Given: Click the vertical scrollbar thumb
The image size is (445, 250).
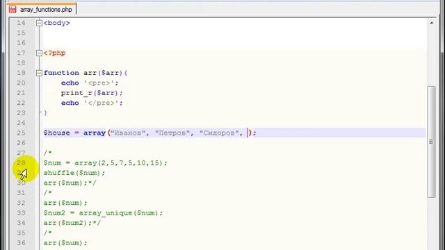Looking at the screenshot, I should click(431, 142).
